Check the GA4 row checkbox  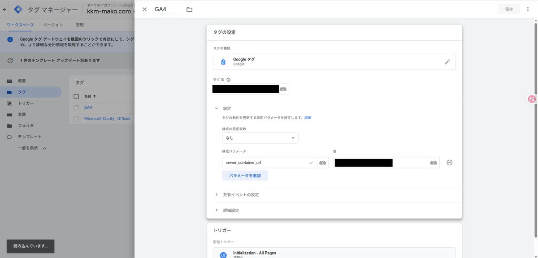point(76,107)
